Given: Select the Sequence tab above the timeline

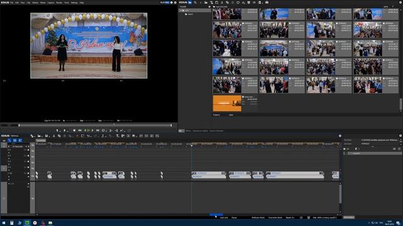Looking at the screenshot, I should coord(40,141).
